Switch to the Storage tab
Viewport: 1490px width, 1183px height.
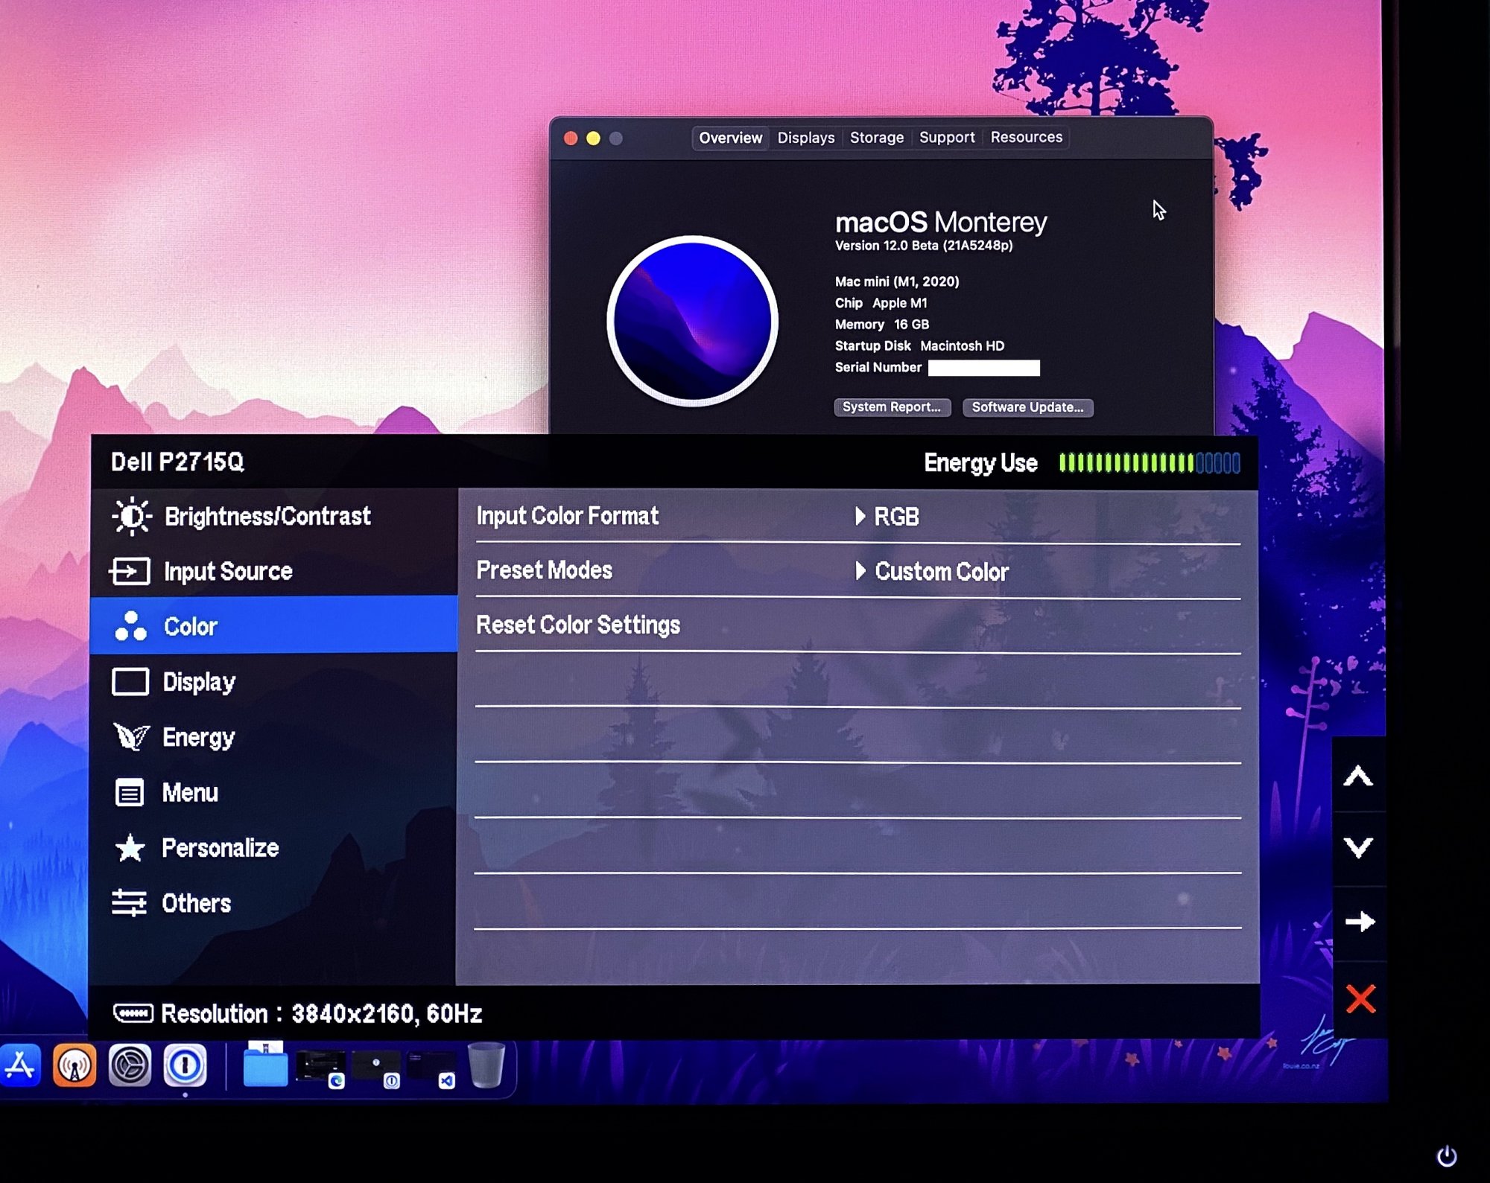tap(876, 138)
